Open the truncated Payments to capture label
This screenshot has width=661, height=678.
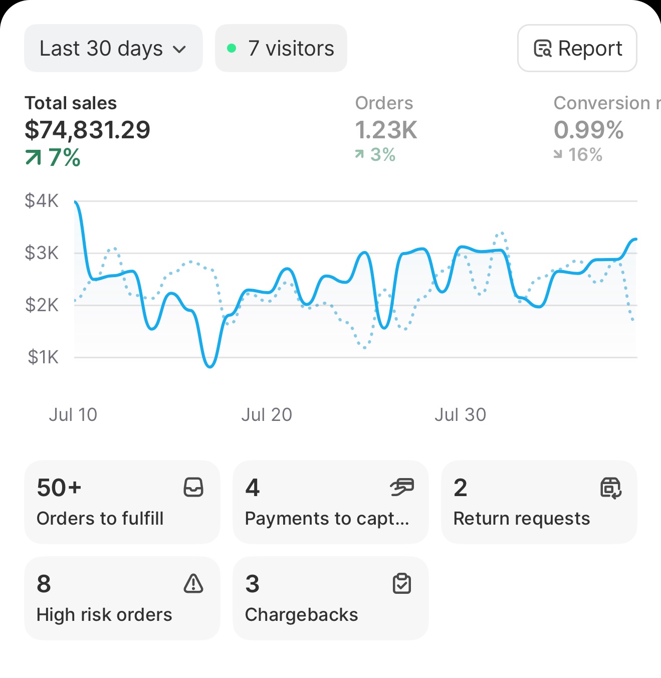[x=327, y=519]
